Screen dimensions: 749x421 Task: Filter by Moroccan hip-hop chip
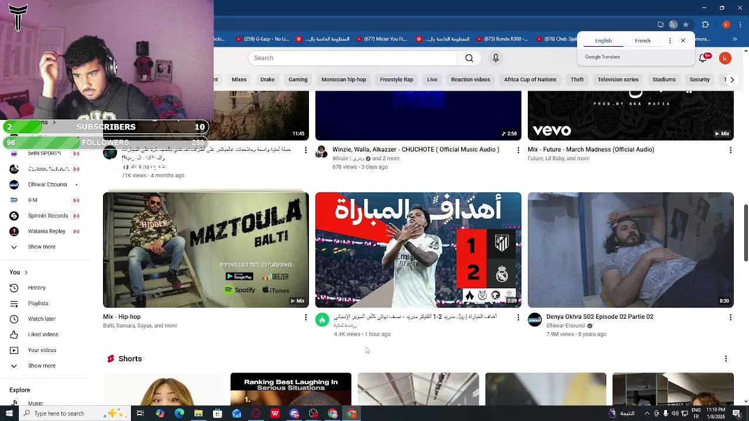(x=343, y=80)
